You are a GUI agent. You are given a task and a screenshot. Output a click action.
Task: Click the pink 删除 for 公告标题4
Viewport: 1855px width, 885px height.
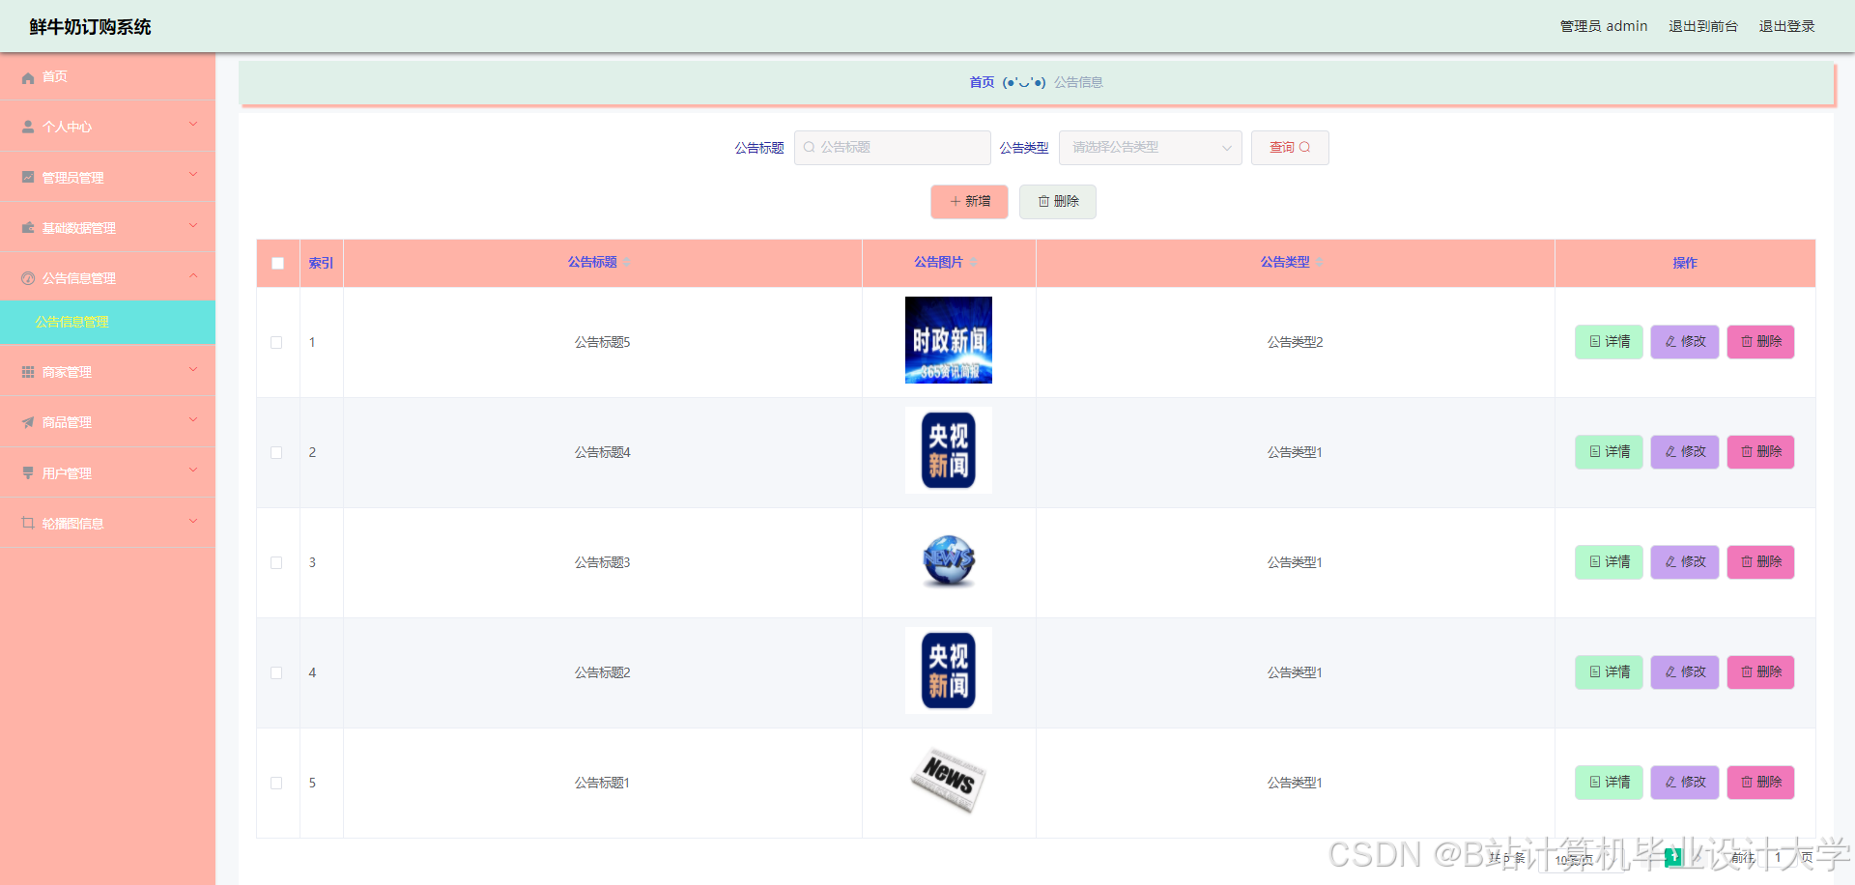[x=1760, y=452]
